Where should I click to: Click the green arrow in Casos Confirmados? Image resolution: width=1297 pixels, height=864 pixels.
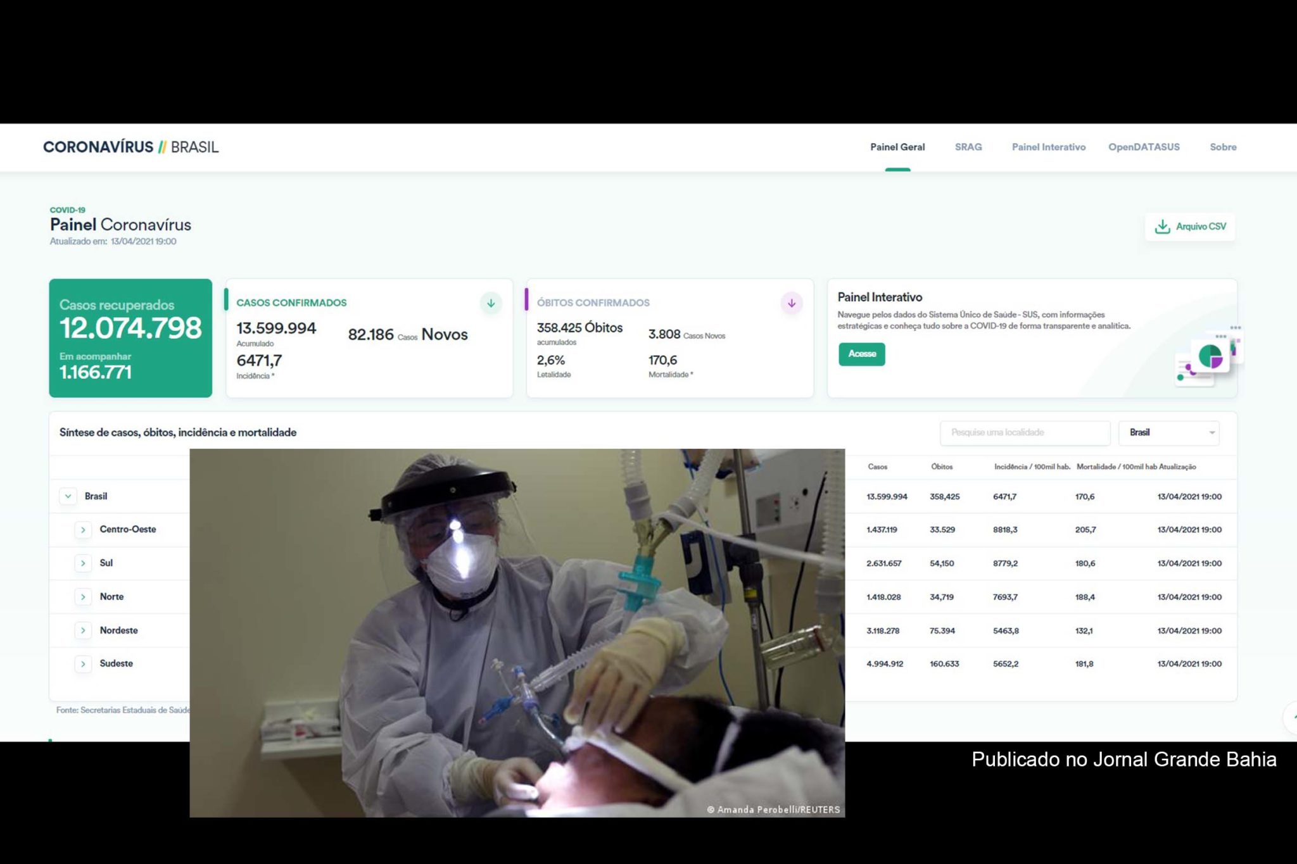(x=491, y=303)
